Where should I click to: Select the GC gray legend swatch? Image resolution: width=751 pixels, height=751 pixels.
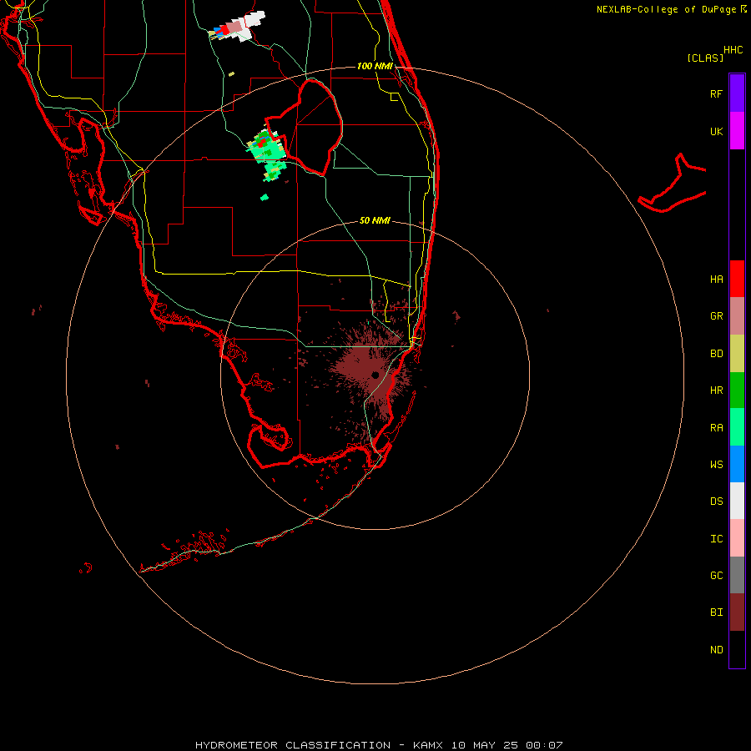click(x=737, y=575)
